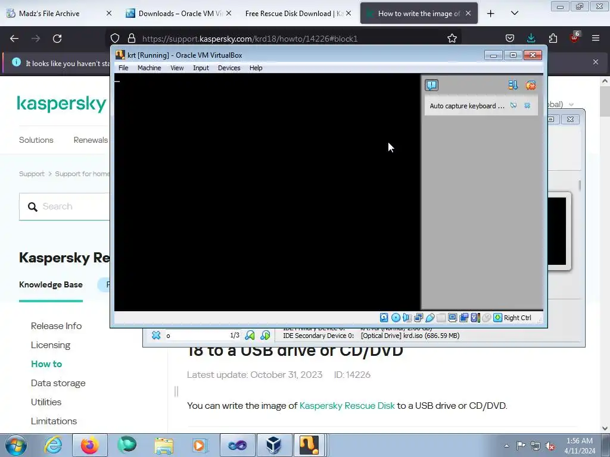This screenshot has width=610, height=457.
Task: Click the Firefox taskbar icon
Action: pos(90,445)
